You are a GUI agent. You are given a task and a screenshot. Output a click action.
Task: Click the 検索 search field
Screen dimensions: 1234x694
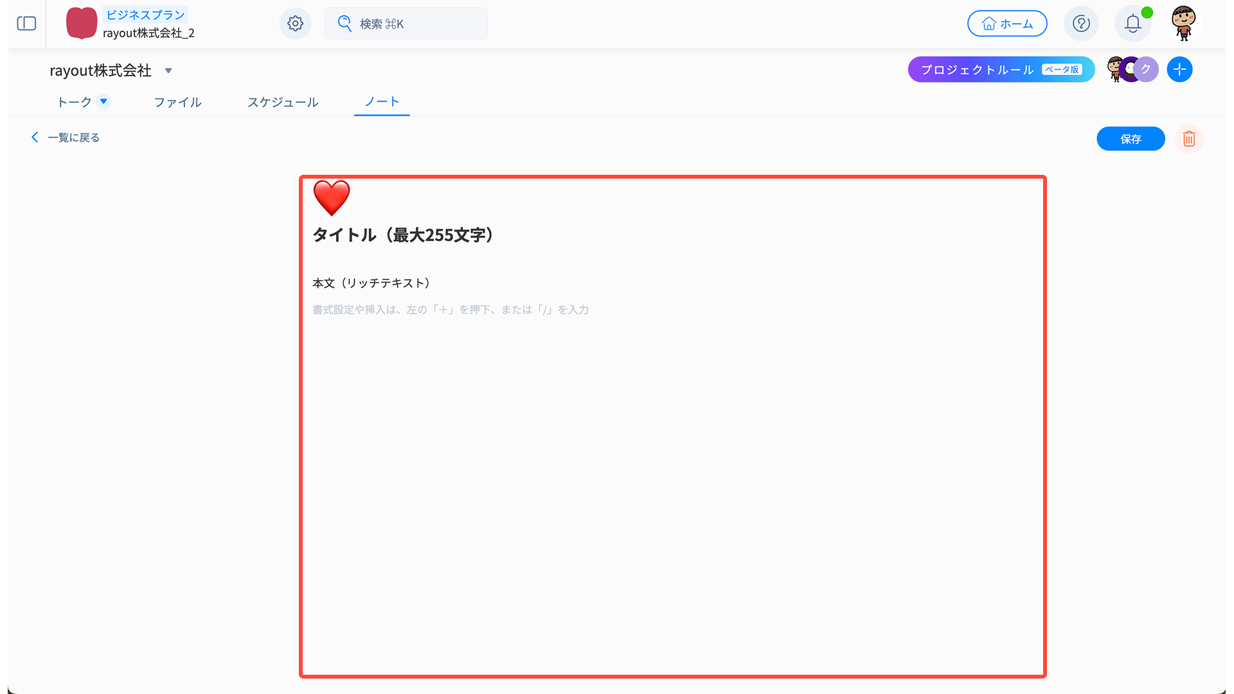(x=406, y=24)
